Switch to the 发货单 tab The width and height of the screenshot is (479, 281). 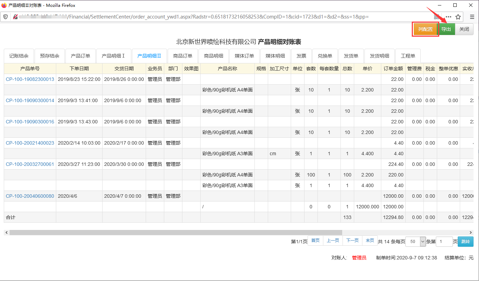(351, 56)
